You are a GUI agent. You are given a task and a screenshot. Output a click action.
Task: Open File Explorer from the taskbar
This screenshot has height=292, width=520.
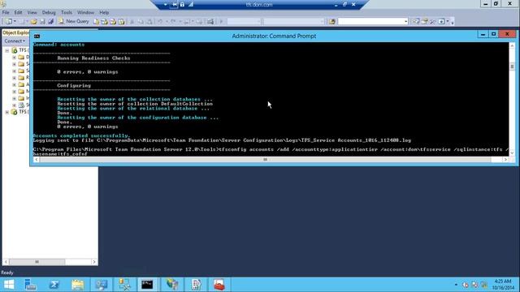[x=78, y=285]
